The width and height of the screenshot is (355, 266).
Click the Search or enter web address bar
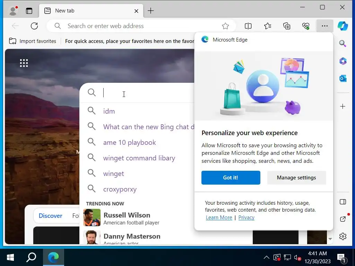tap(141, 26)
